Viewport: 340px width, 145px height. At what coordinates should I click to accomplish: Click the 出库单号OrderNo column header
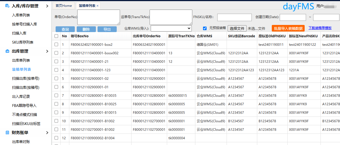click(149, 36)
